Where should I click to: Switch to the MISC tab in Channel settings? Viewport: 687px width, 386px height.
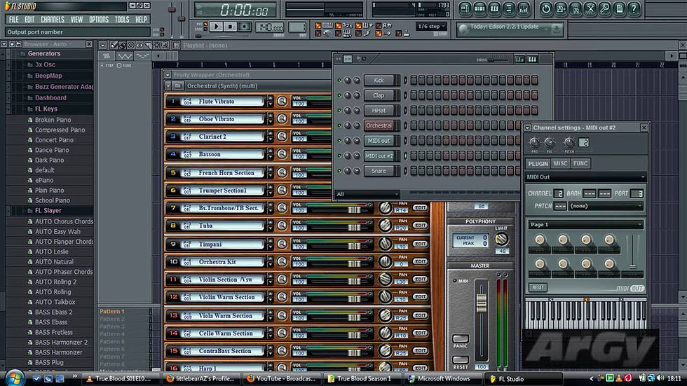pos(560,163)
